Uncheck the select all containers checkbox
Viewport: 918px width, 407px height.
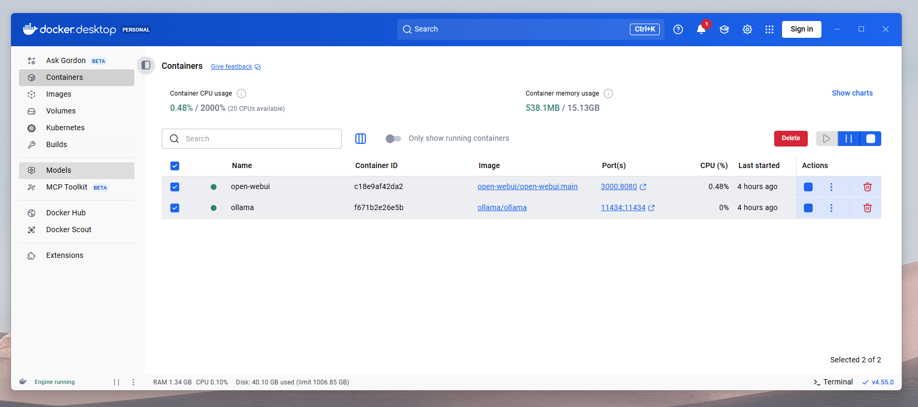click(x=175, y=166)
